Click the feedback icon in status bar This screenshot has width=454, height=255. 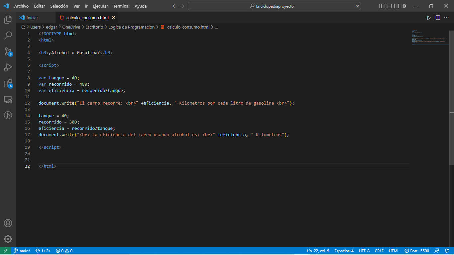[x=437, y=251]
